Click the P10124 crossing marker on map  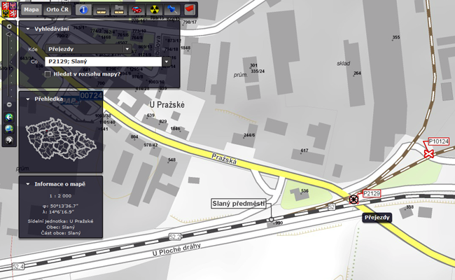coord(428,153)
